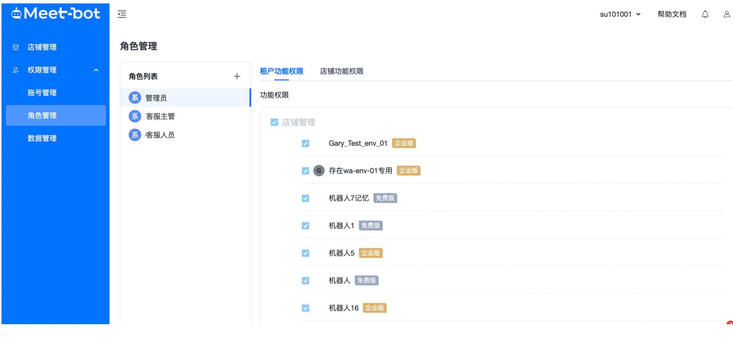Switch to 租户功能权限 tab
Image resolution: width=733 pixels, height=344 pixels.
[x=282, y=71]
